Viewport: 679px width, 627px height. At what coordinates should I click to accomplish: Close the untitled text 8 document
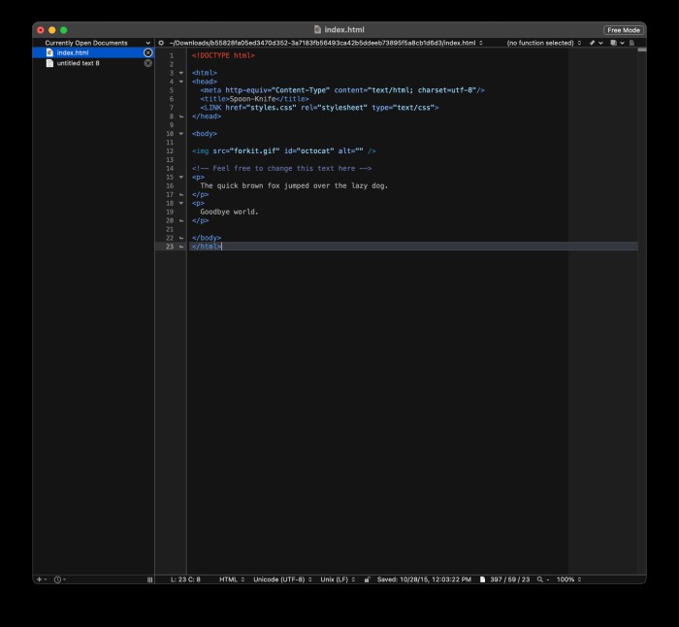click(148, 63)
